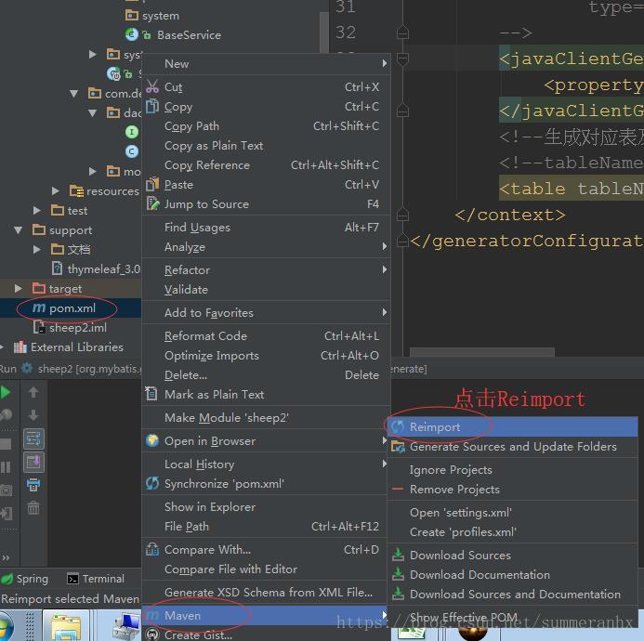Click the Paste clipboard icon
Image resolution: width=644 pixels, height=641 pixels.
pyautogui.click(x=152, y=184)
